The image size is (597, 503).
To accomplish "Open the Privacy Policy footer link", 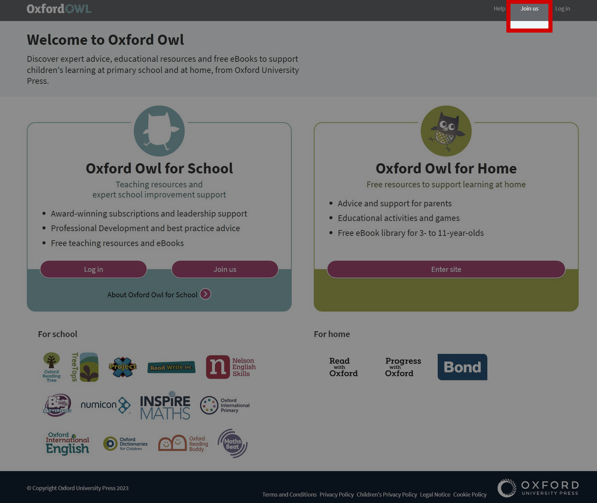I will coord(337,495).
